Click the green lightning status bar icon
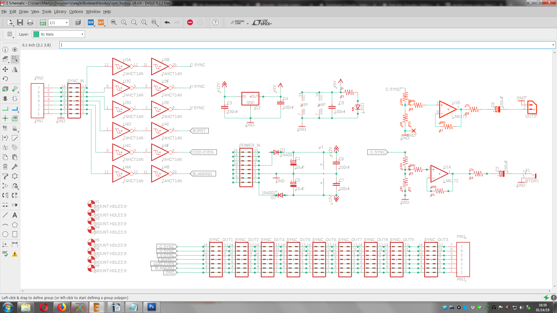557x313 pixels. pos(546,298)
